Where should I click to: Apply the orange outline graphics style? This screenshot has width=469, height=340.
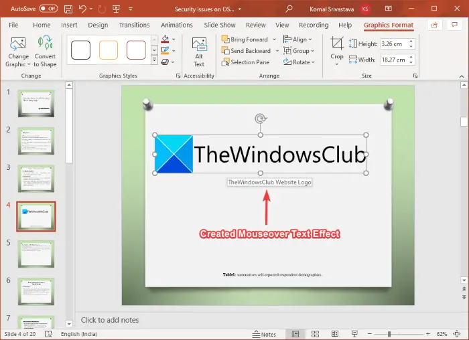point(109,50)
